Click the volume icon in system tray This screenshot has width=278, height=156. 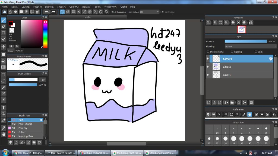(x=255, y=153)
